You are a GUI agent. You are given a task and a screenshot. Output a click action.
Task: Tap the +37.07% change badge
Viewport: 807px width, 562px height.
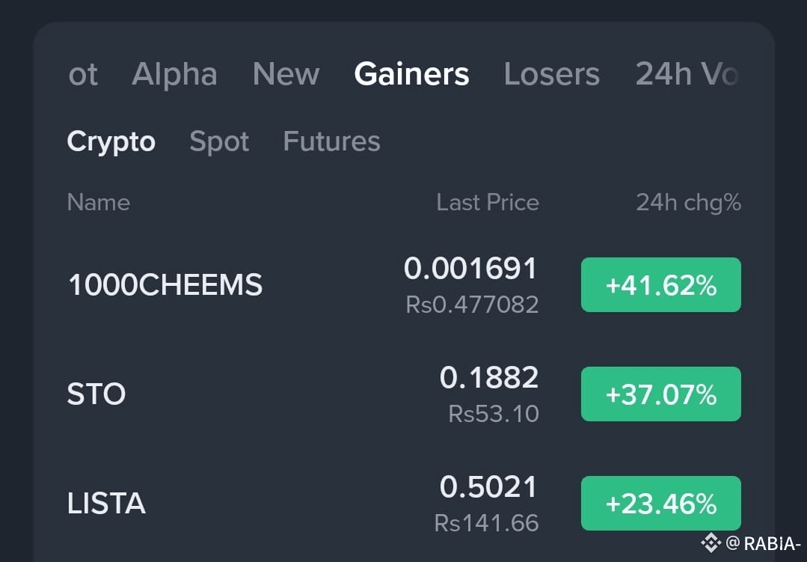pyautogui.click(x=661, y=394)
